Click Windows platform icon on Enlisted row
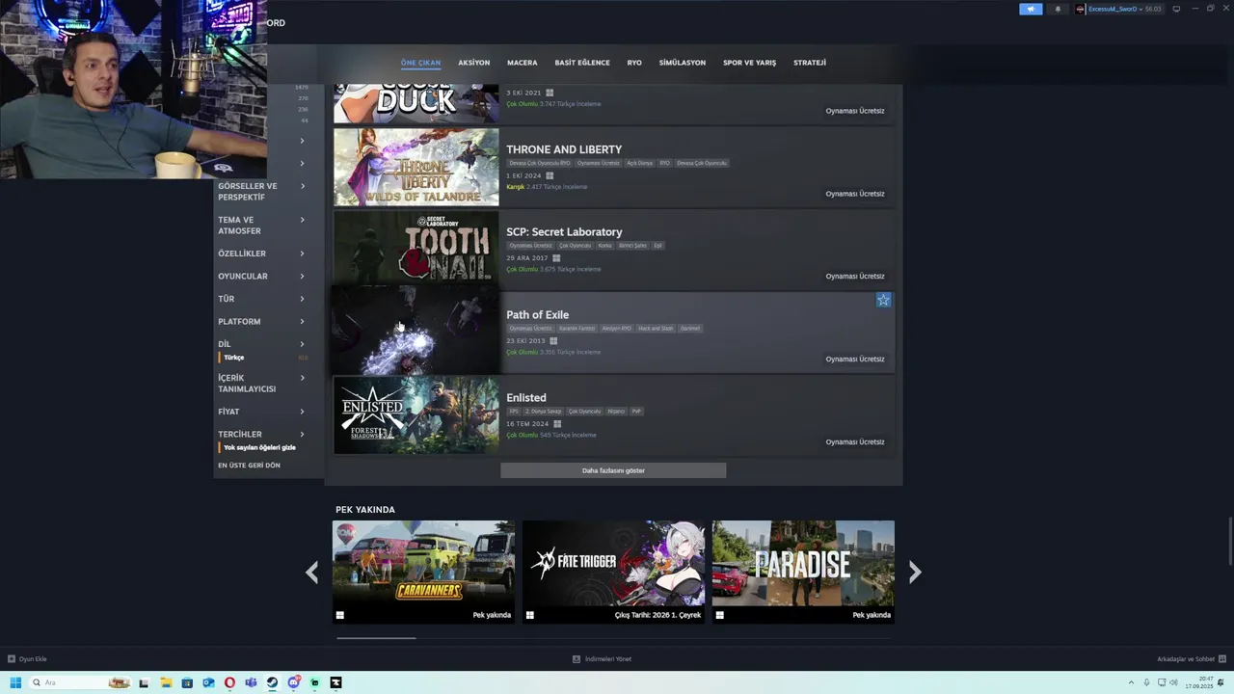 coord(557,423)
